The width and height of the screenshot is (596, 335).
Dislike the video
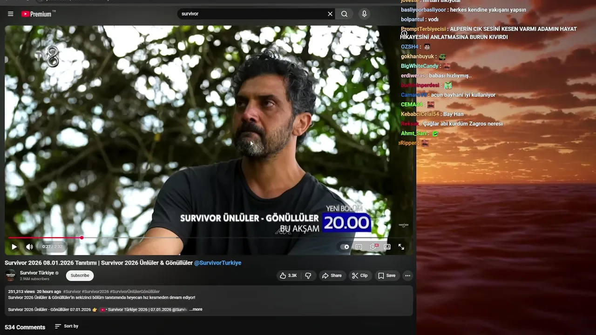(x=308, y=275)
